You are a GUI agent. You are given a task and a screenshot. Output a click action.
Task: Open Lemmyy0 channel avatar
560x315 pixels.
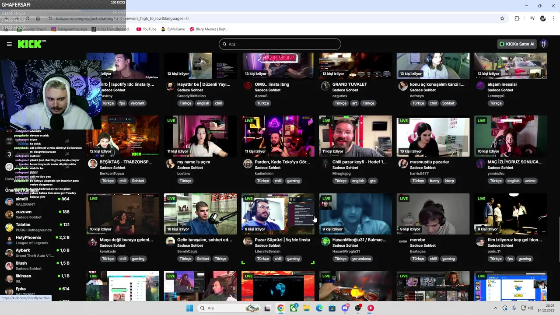coord(480,86)
